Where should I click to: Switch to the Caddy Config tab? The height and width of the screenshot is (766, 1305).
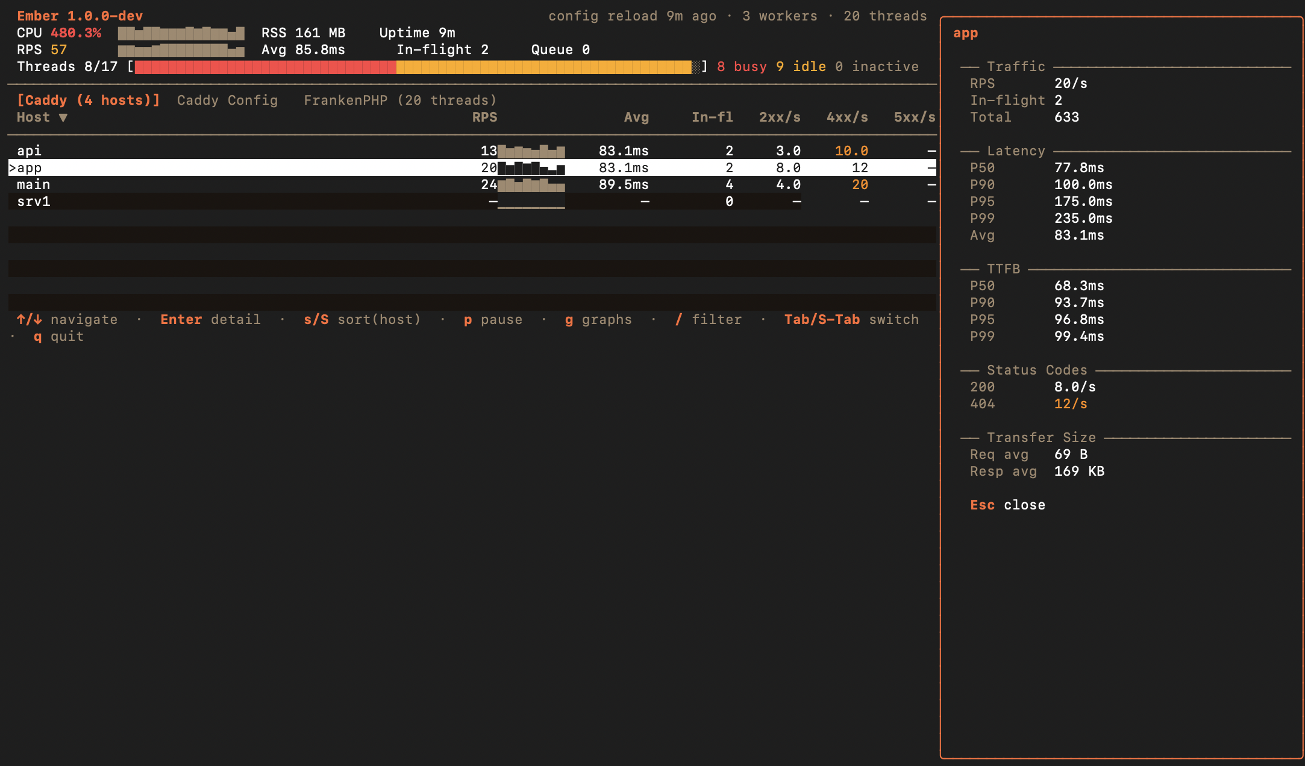227,101
